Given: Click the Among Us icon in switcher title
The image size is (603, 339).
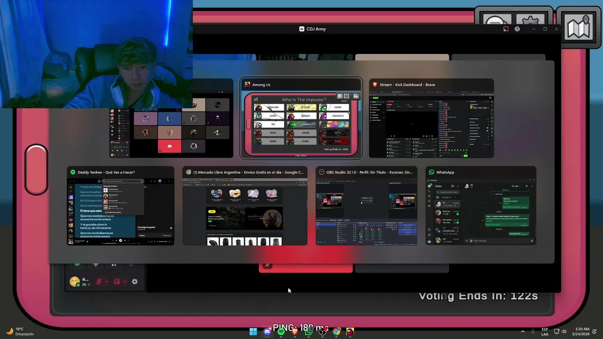Looking at the screenshot, I should (x=247, y=85).
